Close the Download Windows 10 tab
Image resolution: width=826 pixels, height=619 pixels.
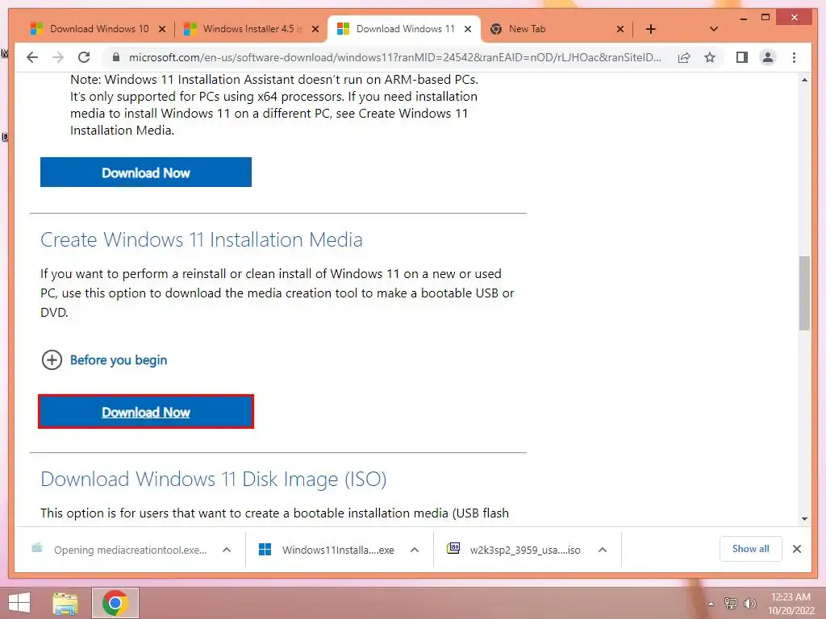tap(162, 29)
